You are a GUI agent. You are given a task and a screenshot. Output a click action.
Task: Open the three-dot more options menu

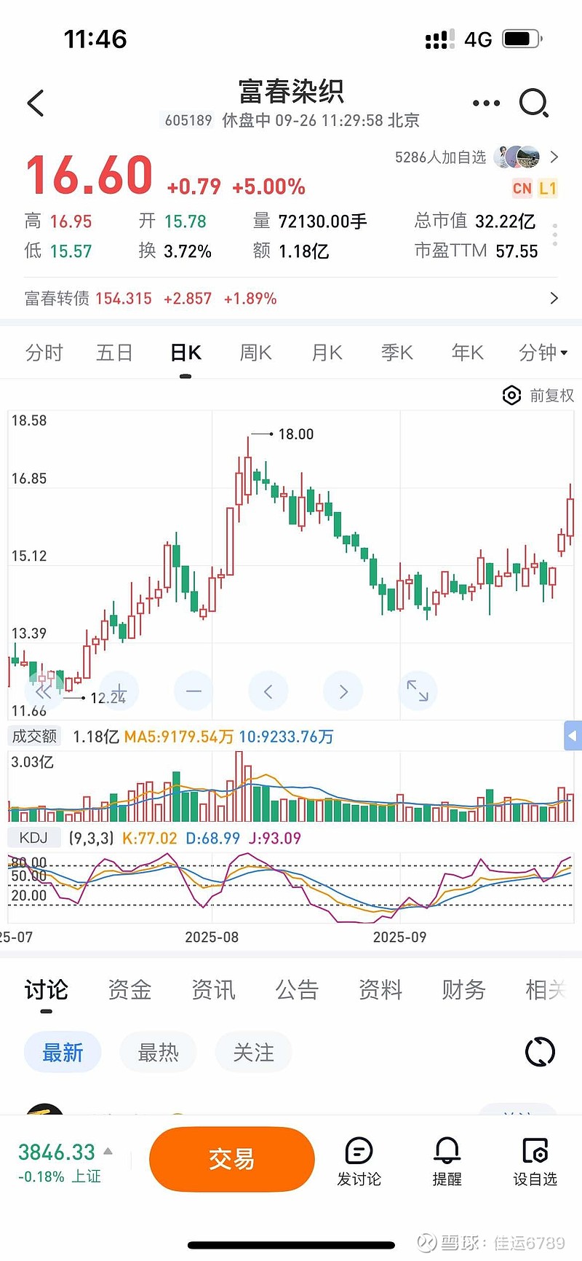[486, 103]
